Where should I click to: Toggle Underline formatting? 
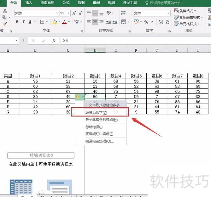(x=30, y=22)
